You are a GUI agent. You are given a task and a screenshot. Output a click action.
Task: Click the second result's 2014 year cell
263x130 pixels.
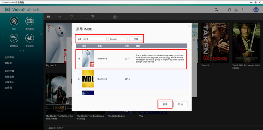[127, 79]
